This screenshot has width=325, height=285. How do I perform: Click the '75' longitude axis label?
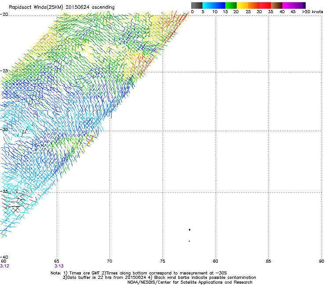pos(162,261)
